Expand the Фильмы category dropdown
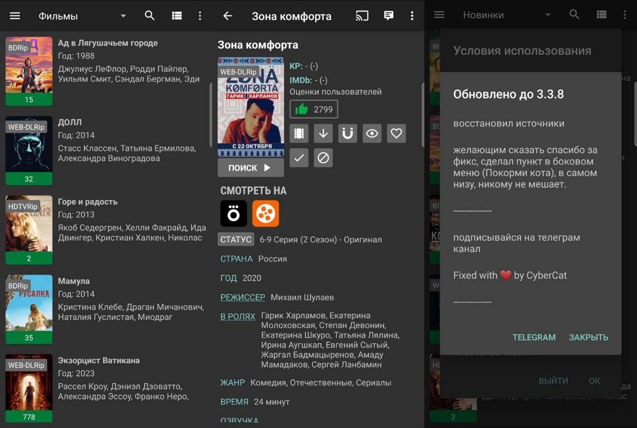The width and height of the screenshot is (637, 428). (x=123, y=16)
